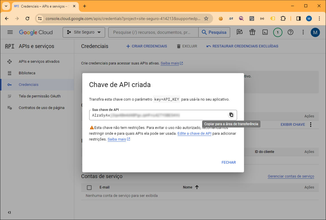Open the tab search dropdown arrow
Screen dimensions: 326x220
pyautogui.click(x=6, y=6)
